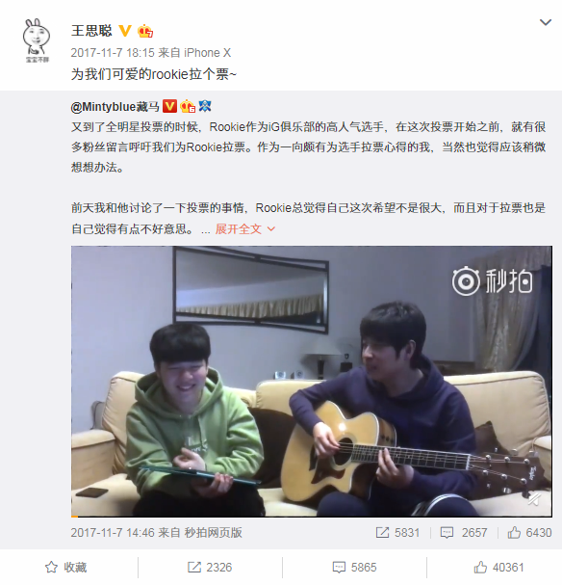Image resolution: width=562 pixels, height=585 pixels.
Task: Click the video progress bar
Action: (312, 516)
